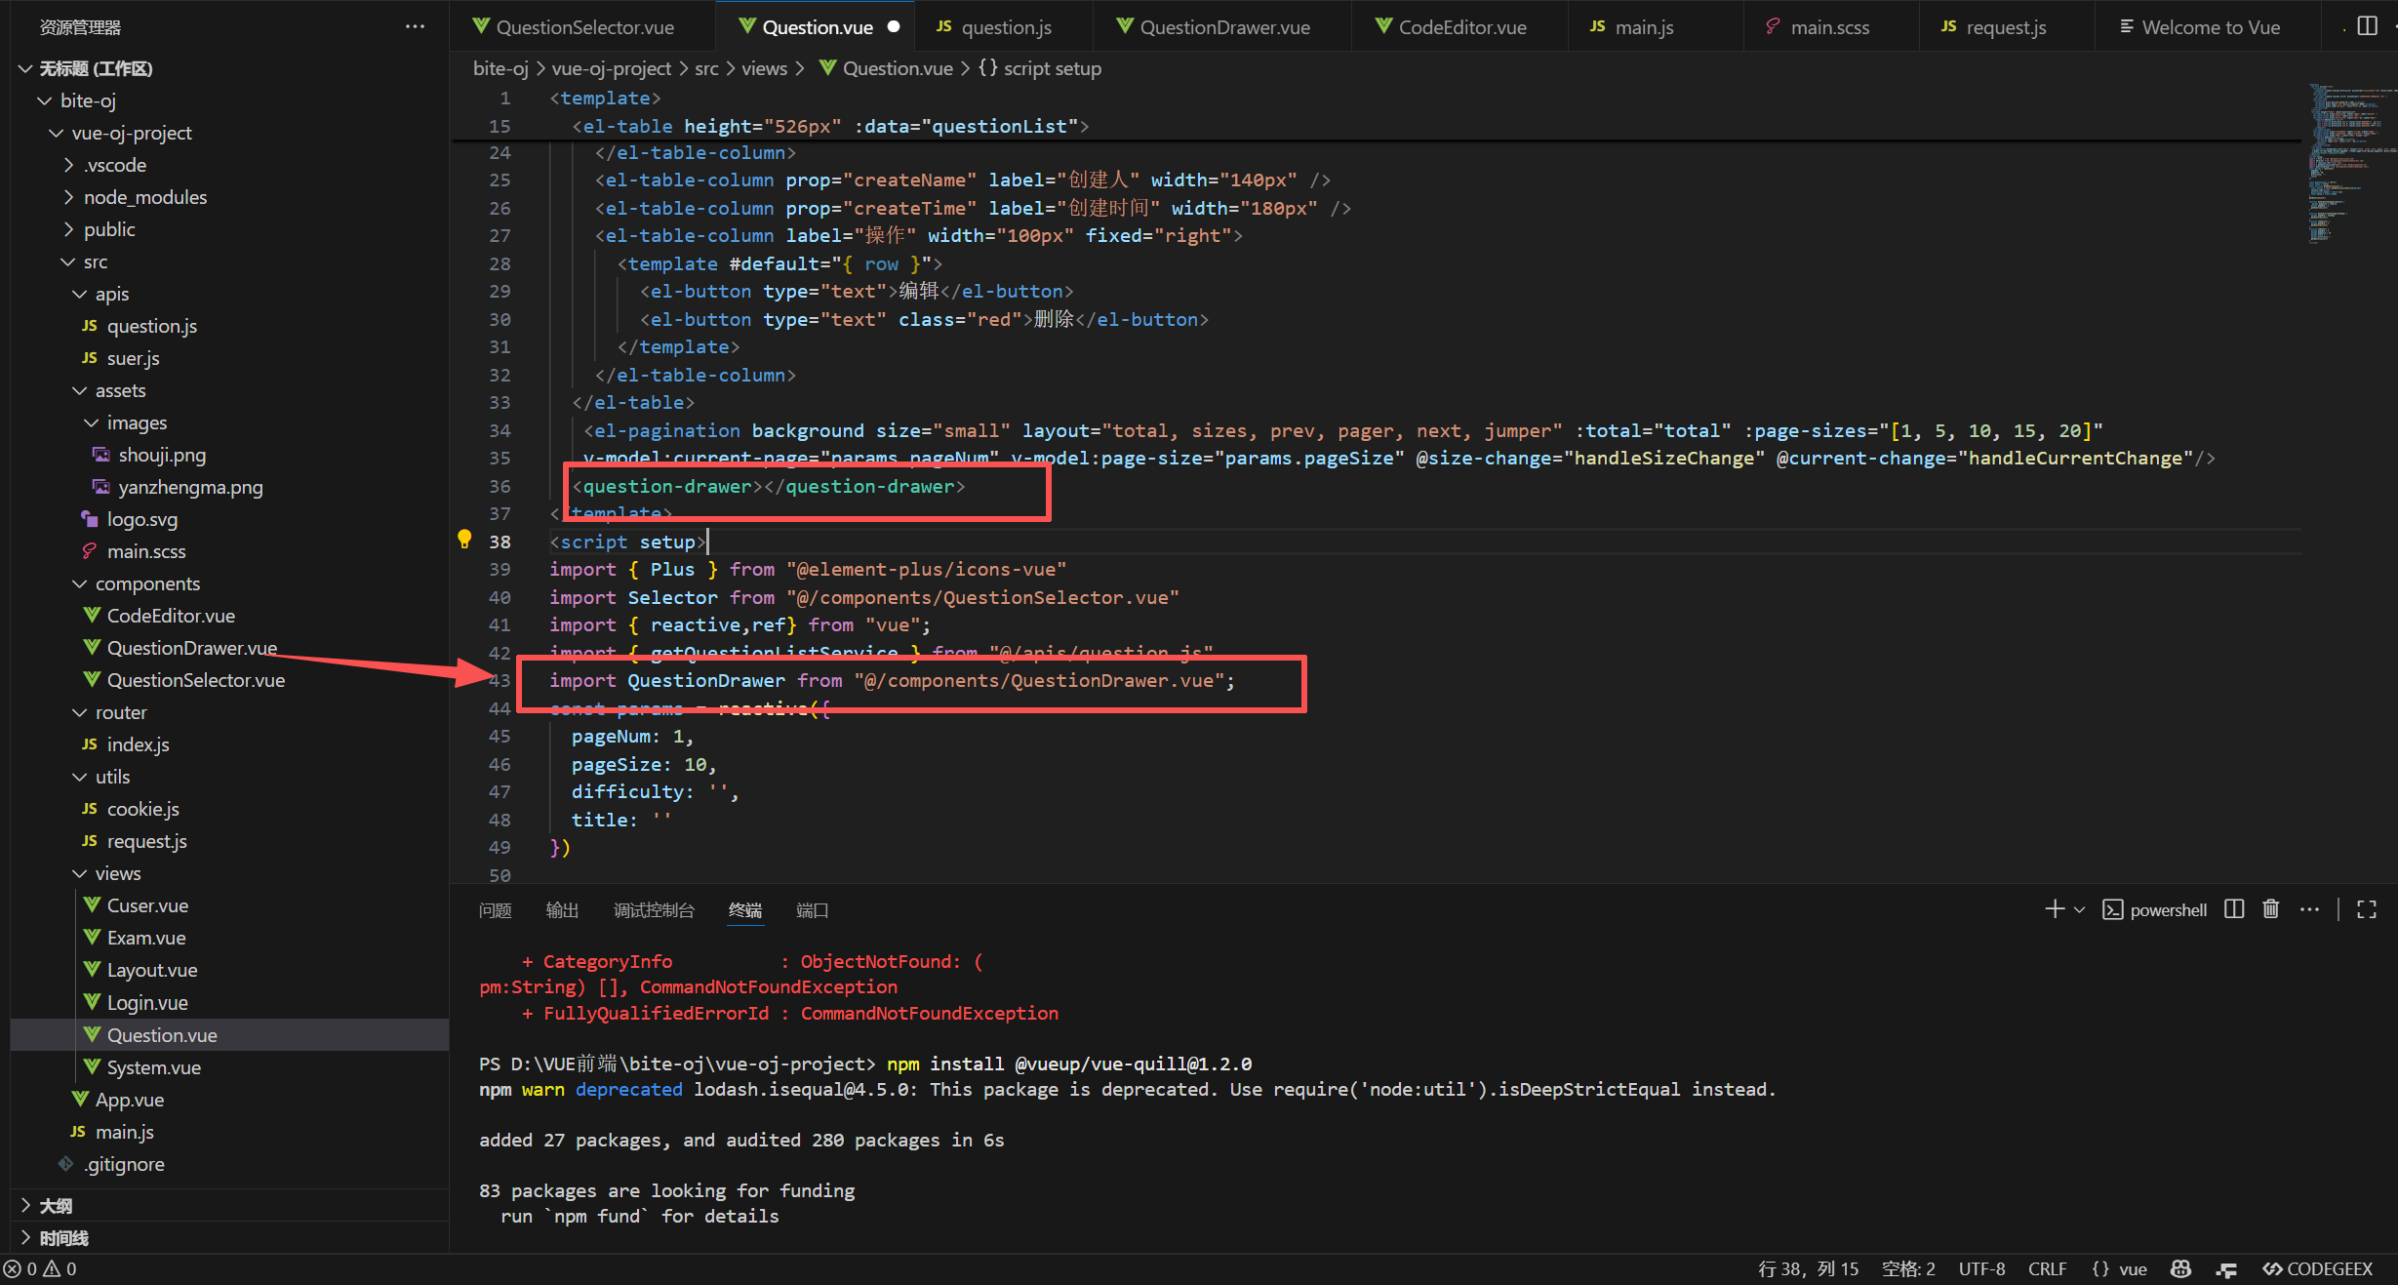Change indentation spaces setting 空格: 2
The width and height of the screenshot is (2398, 1285).
pos(1908,1268)
